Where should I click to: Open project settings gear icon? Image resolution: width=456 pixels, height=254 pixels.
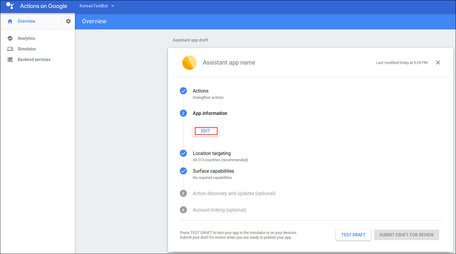[68, 21]
